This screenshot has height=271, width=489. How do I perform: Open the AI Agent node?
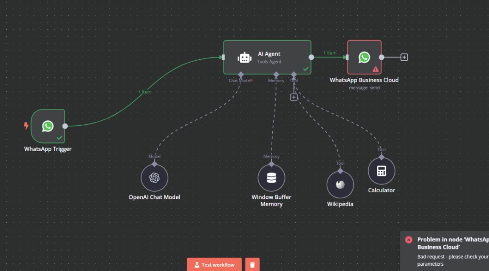[267, 57]
